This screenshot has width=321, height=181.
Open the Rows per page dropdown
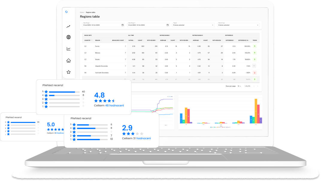[239, 86]
